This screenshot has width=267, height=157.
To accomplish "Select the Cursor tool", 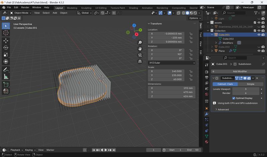I will click(6, 33).
